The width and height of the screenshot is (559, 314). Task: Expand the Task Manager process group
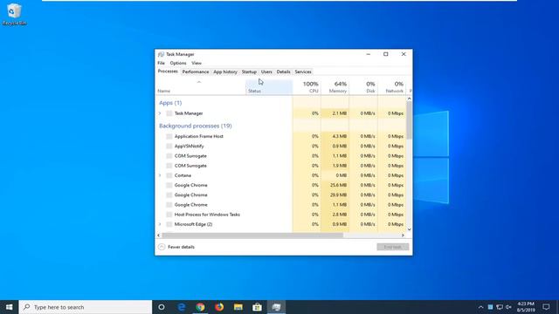click(160, 113)
